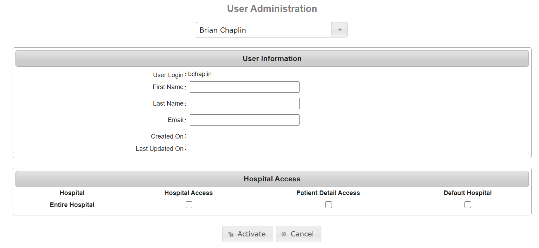The image size is (539, 248).
Task: Click the bchaplin user login text
Action: 200,74
